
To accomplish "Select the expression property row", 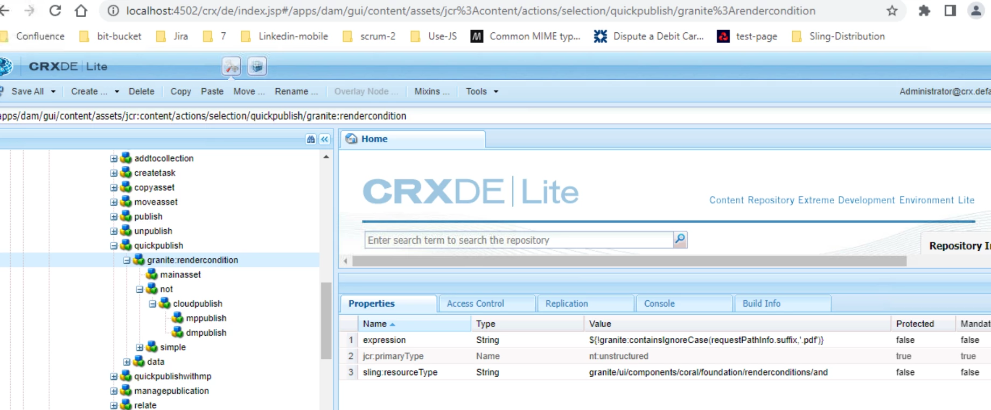I will click(x=665, y=340).
